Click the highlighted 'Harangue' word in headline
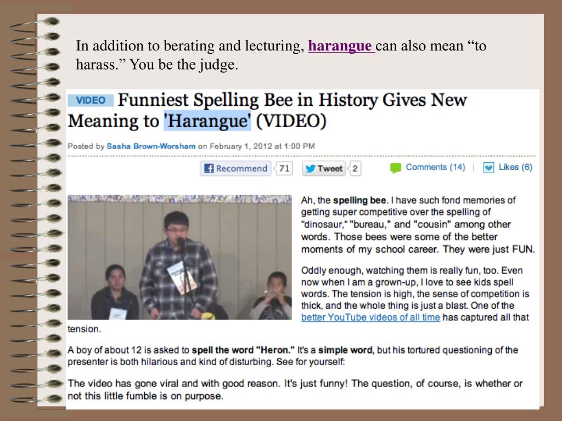Image resolution: width=562 pixels, height=421 pixels. tap(207, 121)
